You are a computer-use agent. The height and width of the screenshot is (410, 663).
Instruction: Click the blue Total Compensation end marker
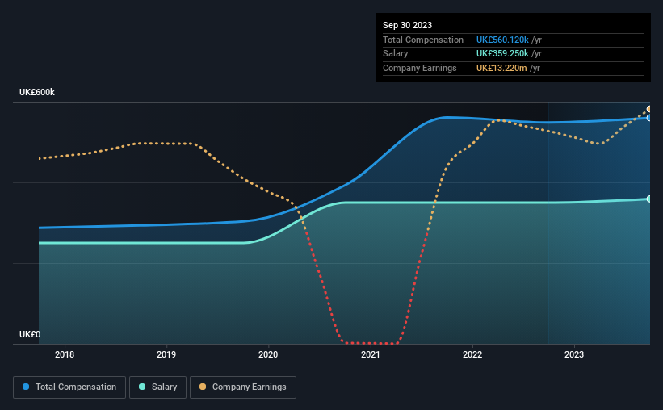tap(649, 118)
